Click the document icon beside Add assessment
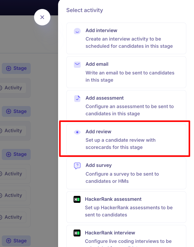The height and width of the screenshot is (247, 194). point(77,98)
